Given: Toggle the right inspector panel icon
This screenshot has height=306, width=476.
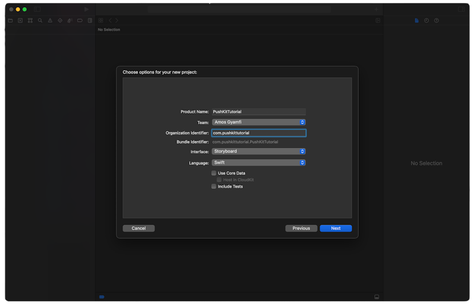Looking at the screenshot, I should point(462,10).
